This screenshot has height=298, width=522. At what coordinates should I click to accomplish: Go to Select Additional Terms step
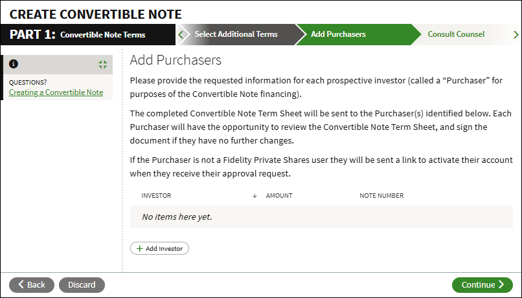pos(236,34)
